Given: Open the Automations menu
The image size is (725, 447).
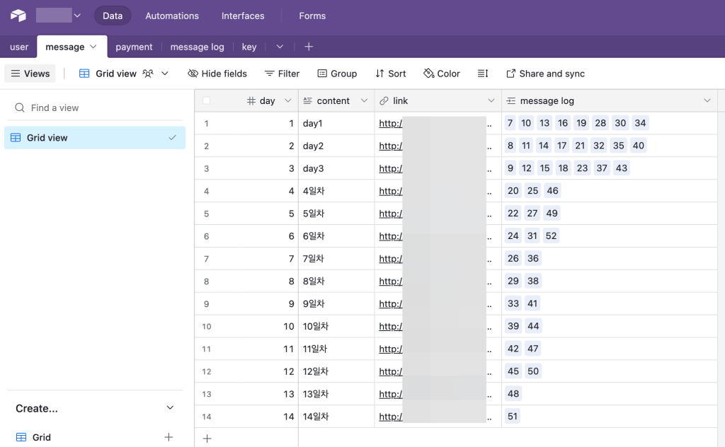Looking at the screenshot, I should [172, 16].
